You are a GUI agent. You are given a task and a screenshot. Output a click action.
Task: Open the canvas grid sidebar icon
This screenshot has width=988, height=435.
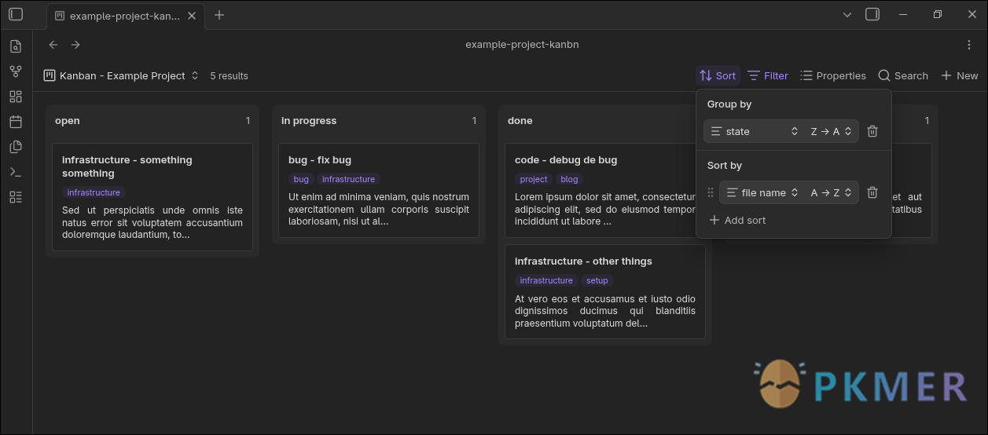(16, 97)
